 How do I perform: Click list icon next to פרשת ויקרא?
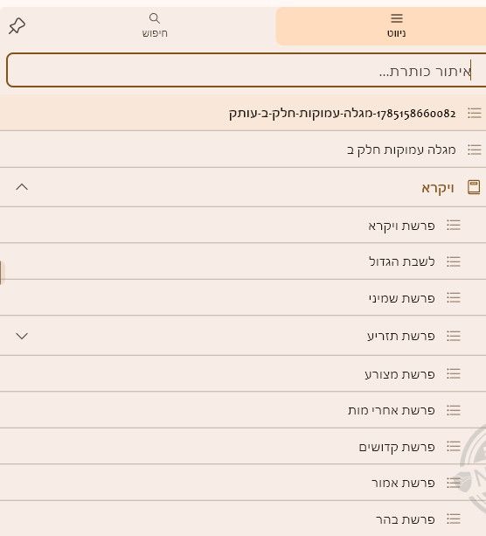point(454,225)
